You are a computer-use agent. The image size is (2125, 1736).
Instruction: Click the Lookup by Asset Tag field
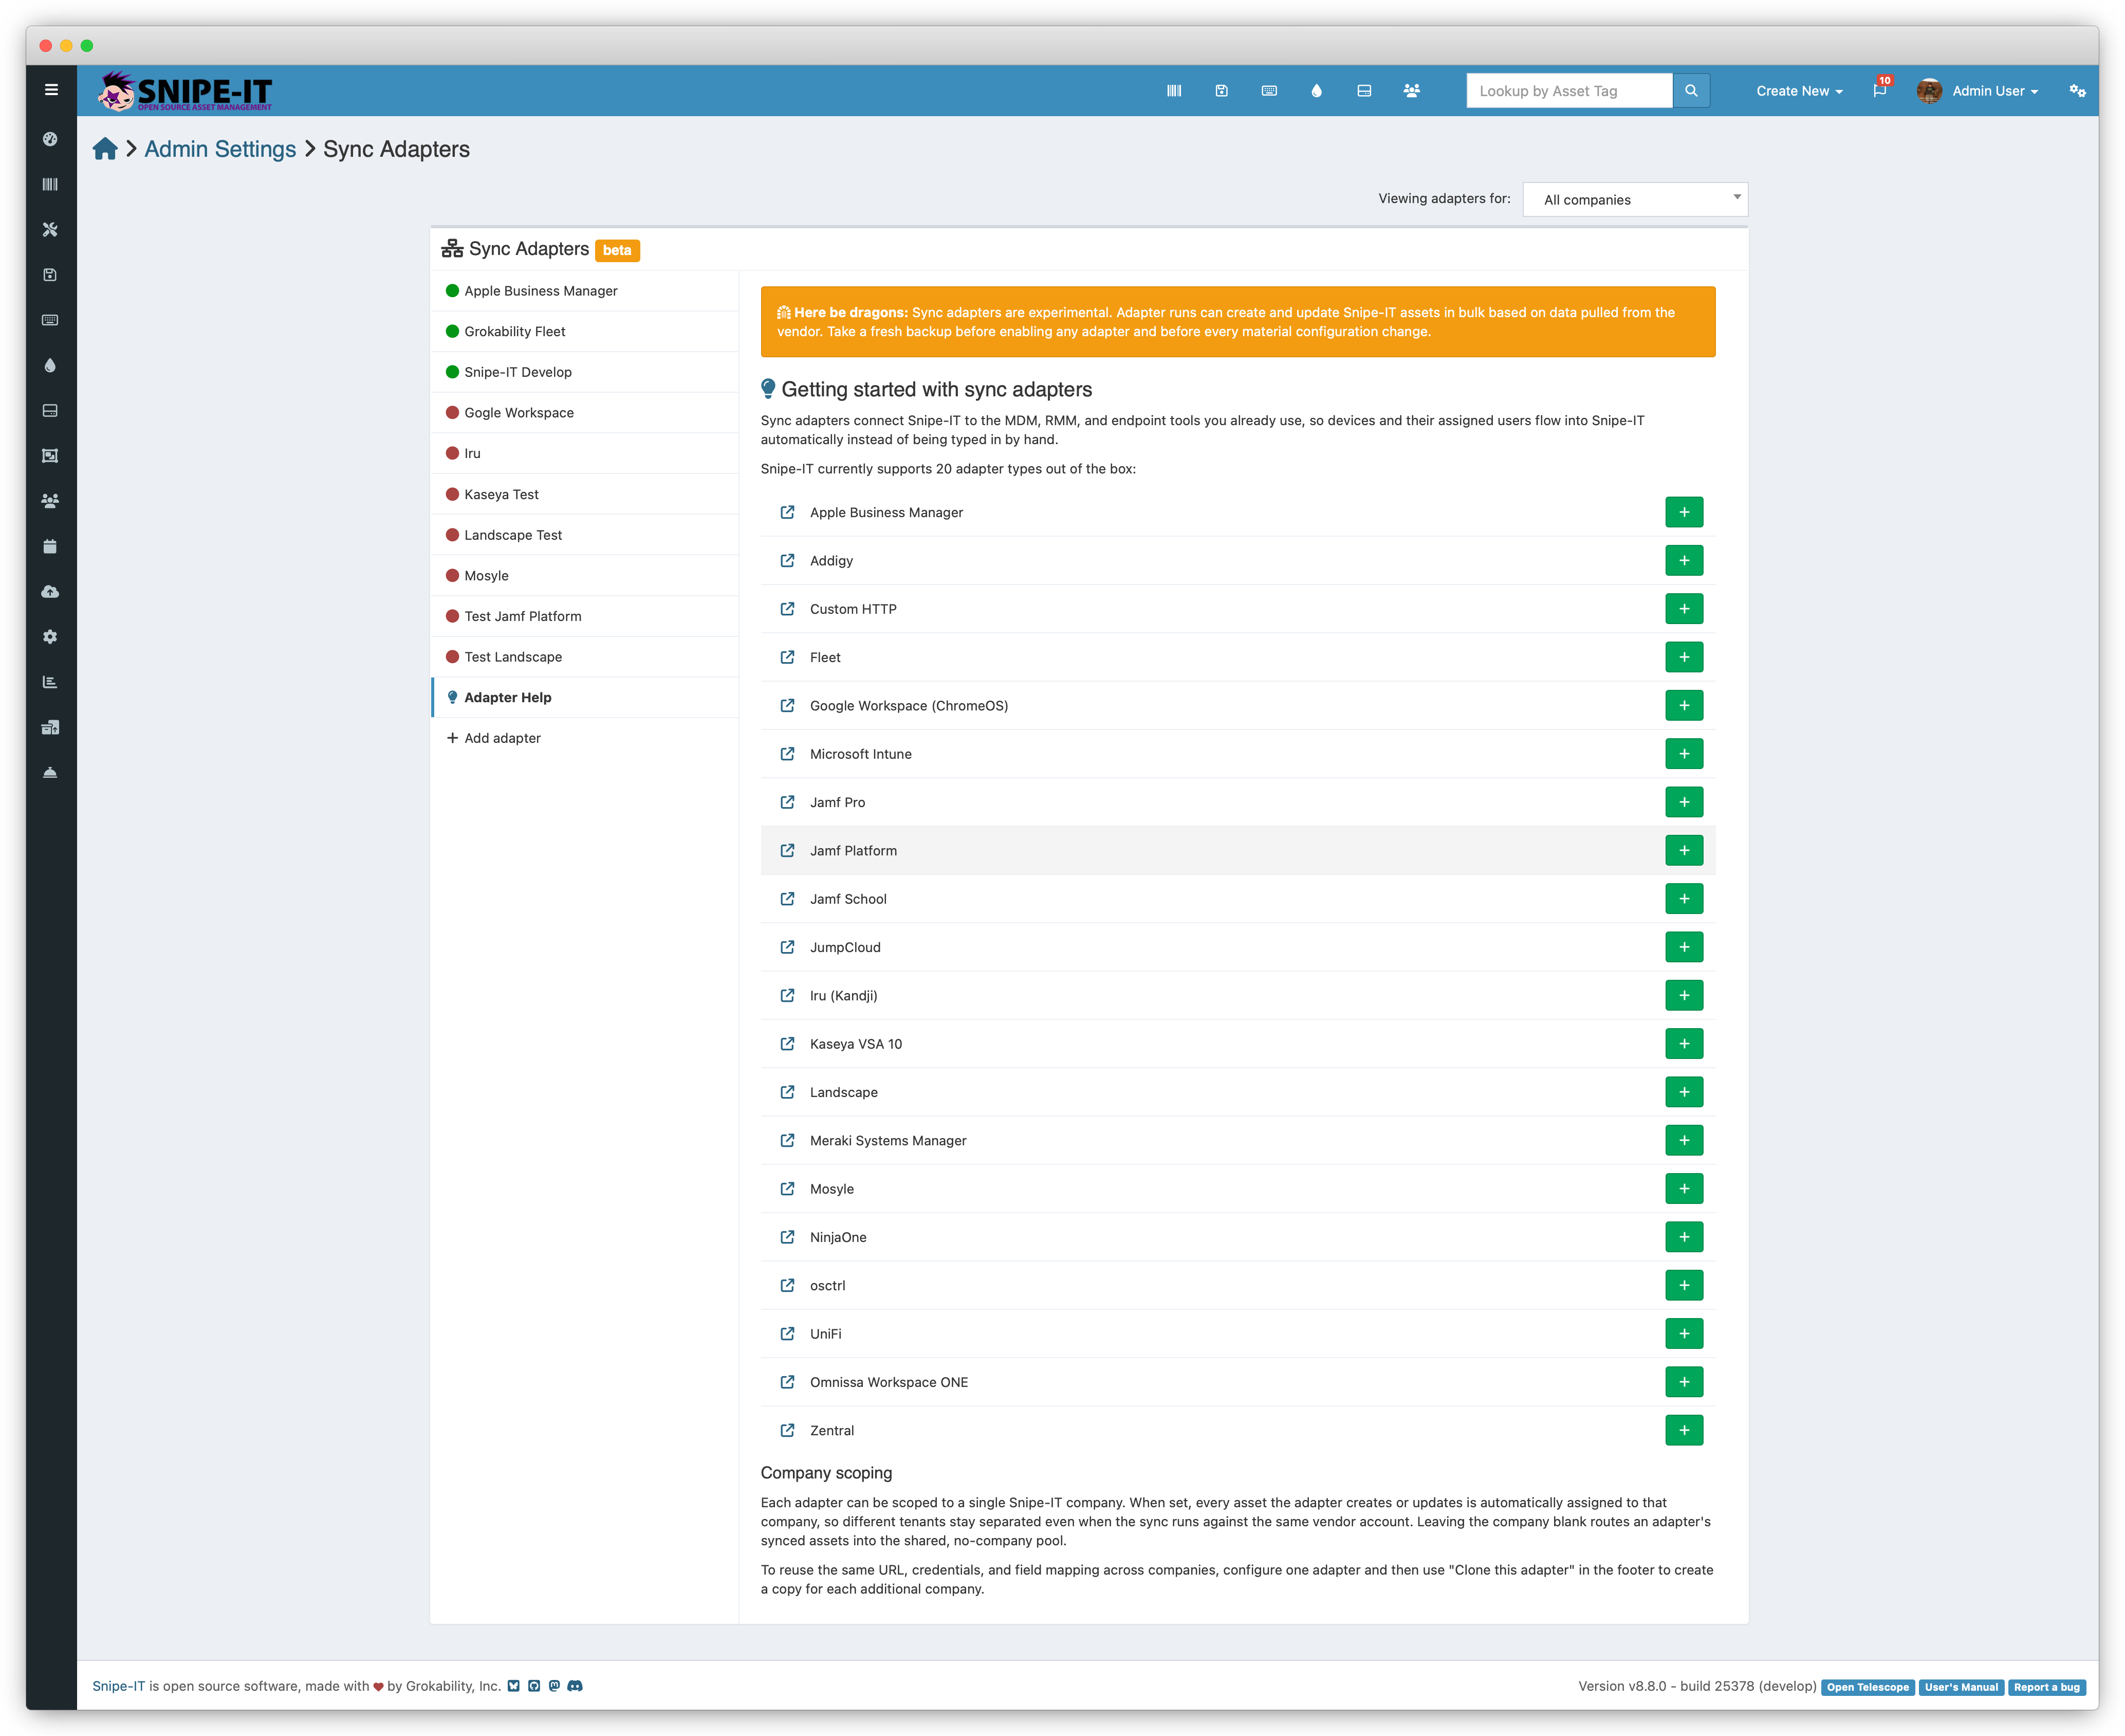coord(1568,91)
